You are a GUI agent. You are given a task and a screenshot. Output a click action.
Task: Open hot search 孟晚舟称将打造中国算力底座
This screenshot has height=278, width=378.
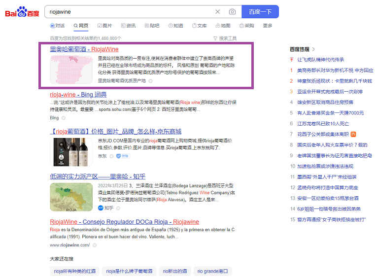(328, 188)
